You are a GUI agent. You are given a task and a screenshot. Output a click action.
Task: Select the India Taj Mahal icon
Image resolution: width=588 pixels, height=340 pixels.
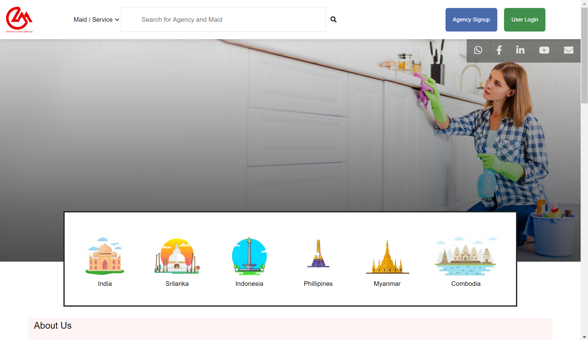[105, 256]
